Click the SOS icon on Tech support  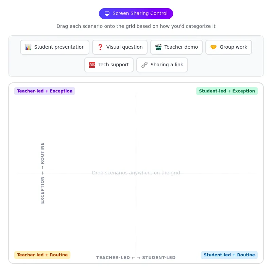92,65
